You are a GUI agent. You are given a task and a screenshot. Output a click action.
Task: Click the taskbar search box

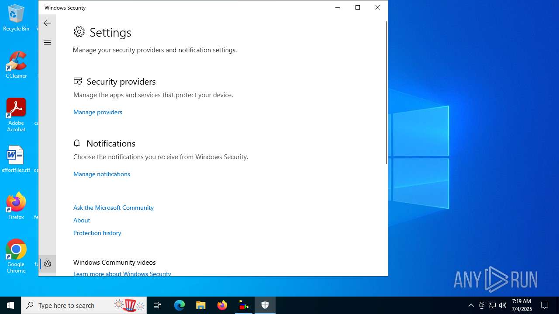84,305
